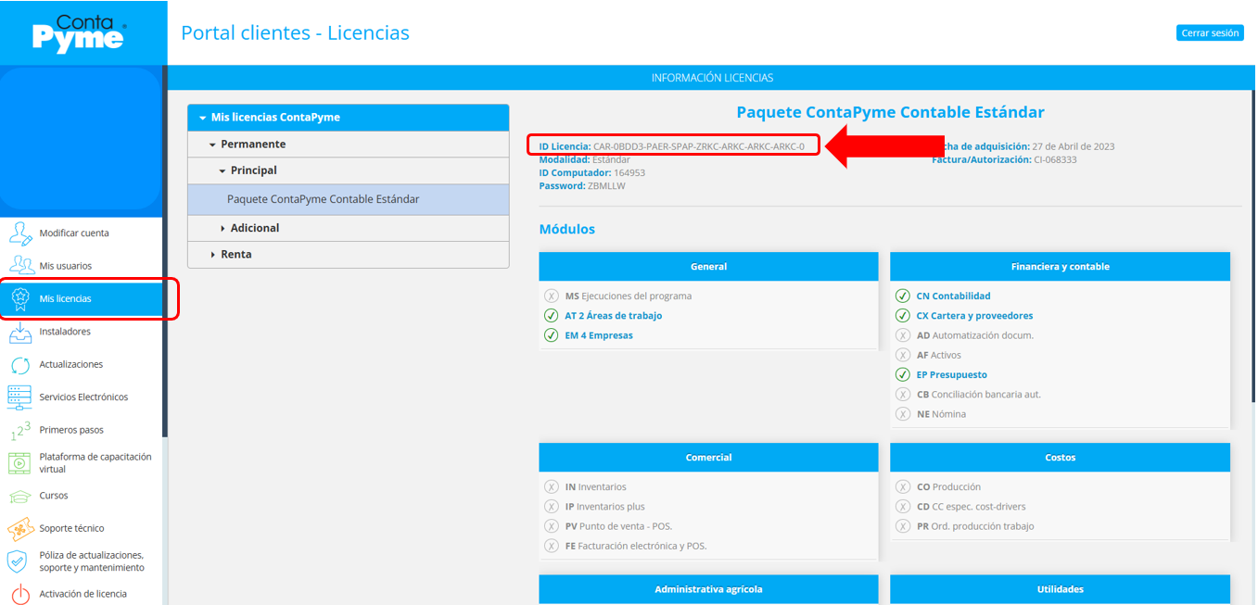Click the ID Computador value 164953
Viewport: 1258px width, 605px height.
click(x=629, y=172)
